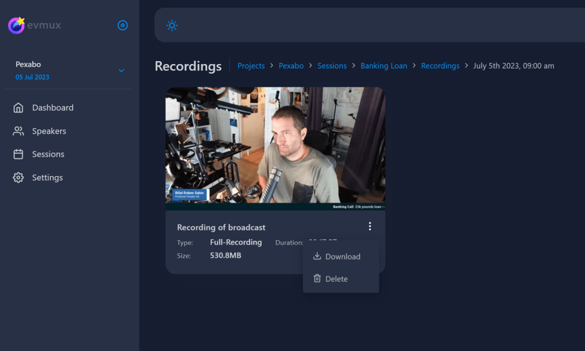Go to Banking Loan breadcrumb link

tap(384, 66)
